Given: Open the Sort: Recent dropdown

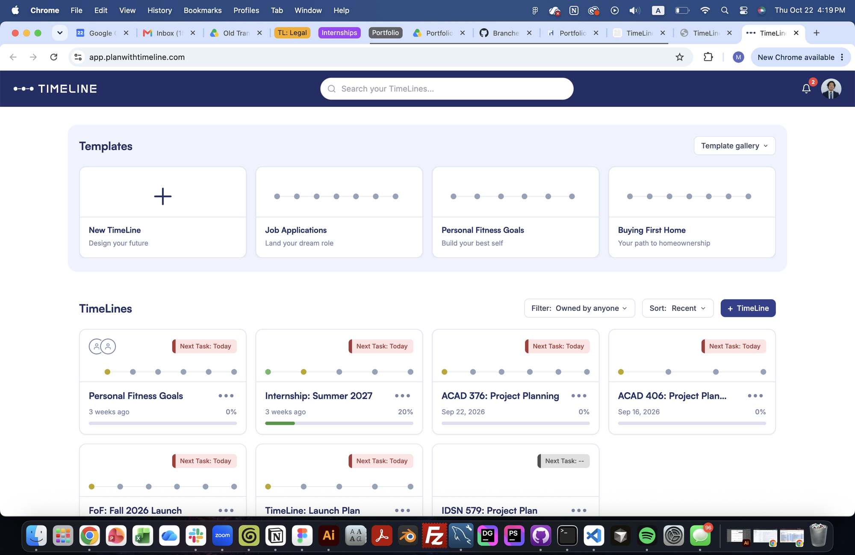Looking at the screenshot, I should (678, 308).
